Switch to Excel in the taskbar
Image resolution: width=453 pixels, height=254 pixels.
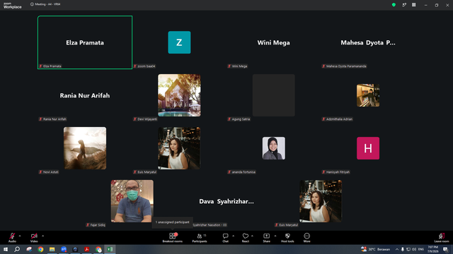(x=110, y=249)
